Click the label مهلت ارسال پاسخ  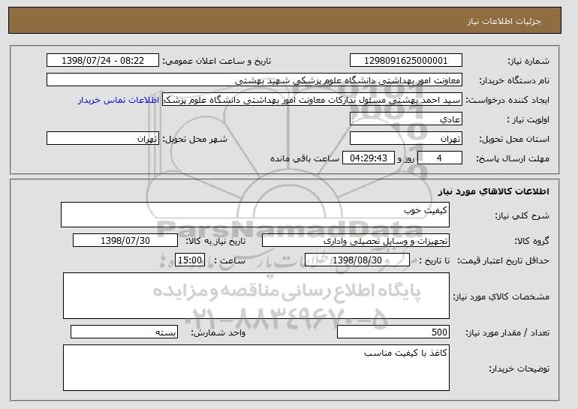pyautogui.click(x=513, y=159)
